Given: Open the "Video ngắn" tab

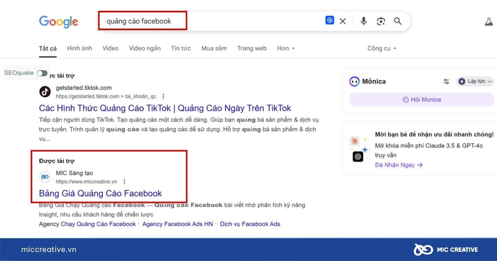Looking at the screenshot, I should pyautogui.click(x=145, y=48).
